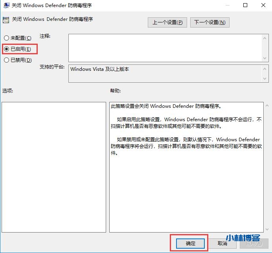Select the 未配置 radio button
The width and height of the screenshot is (272, 253).
coord(6,38)
